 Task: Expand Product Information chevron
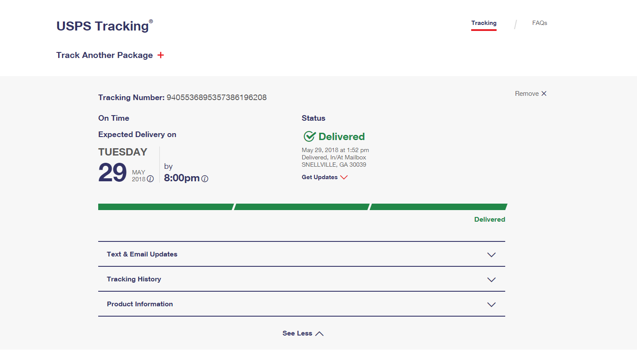point(491,305)
